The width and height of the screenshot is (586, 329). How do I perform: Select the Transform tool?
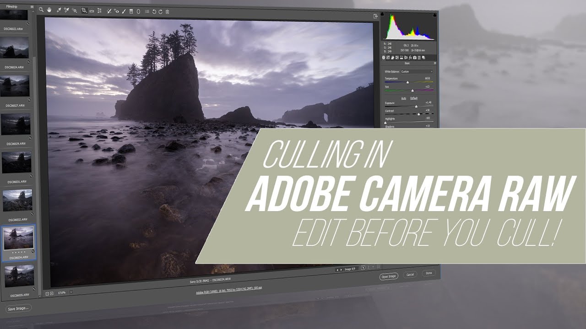99,11
